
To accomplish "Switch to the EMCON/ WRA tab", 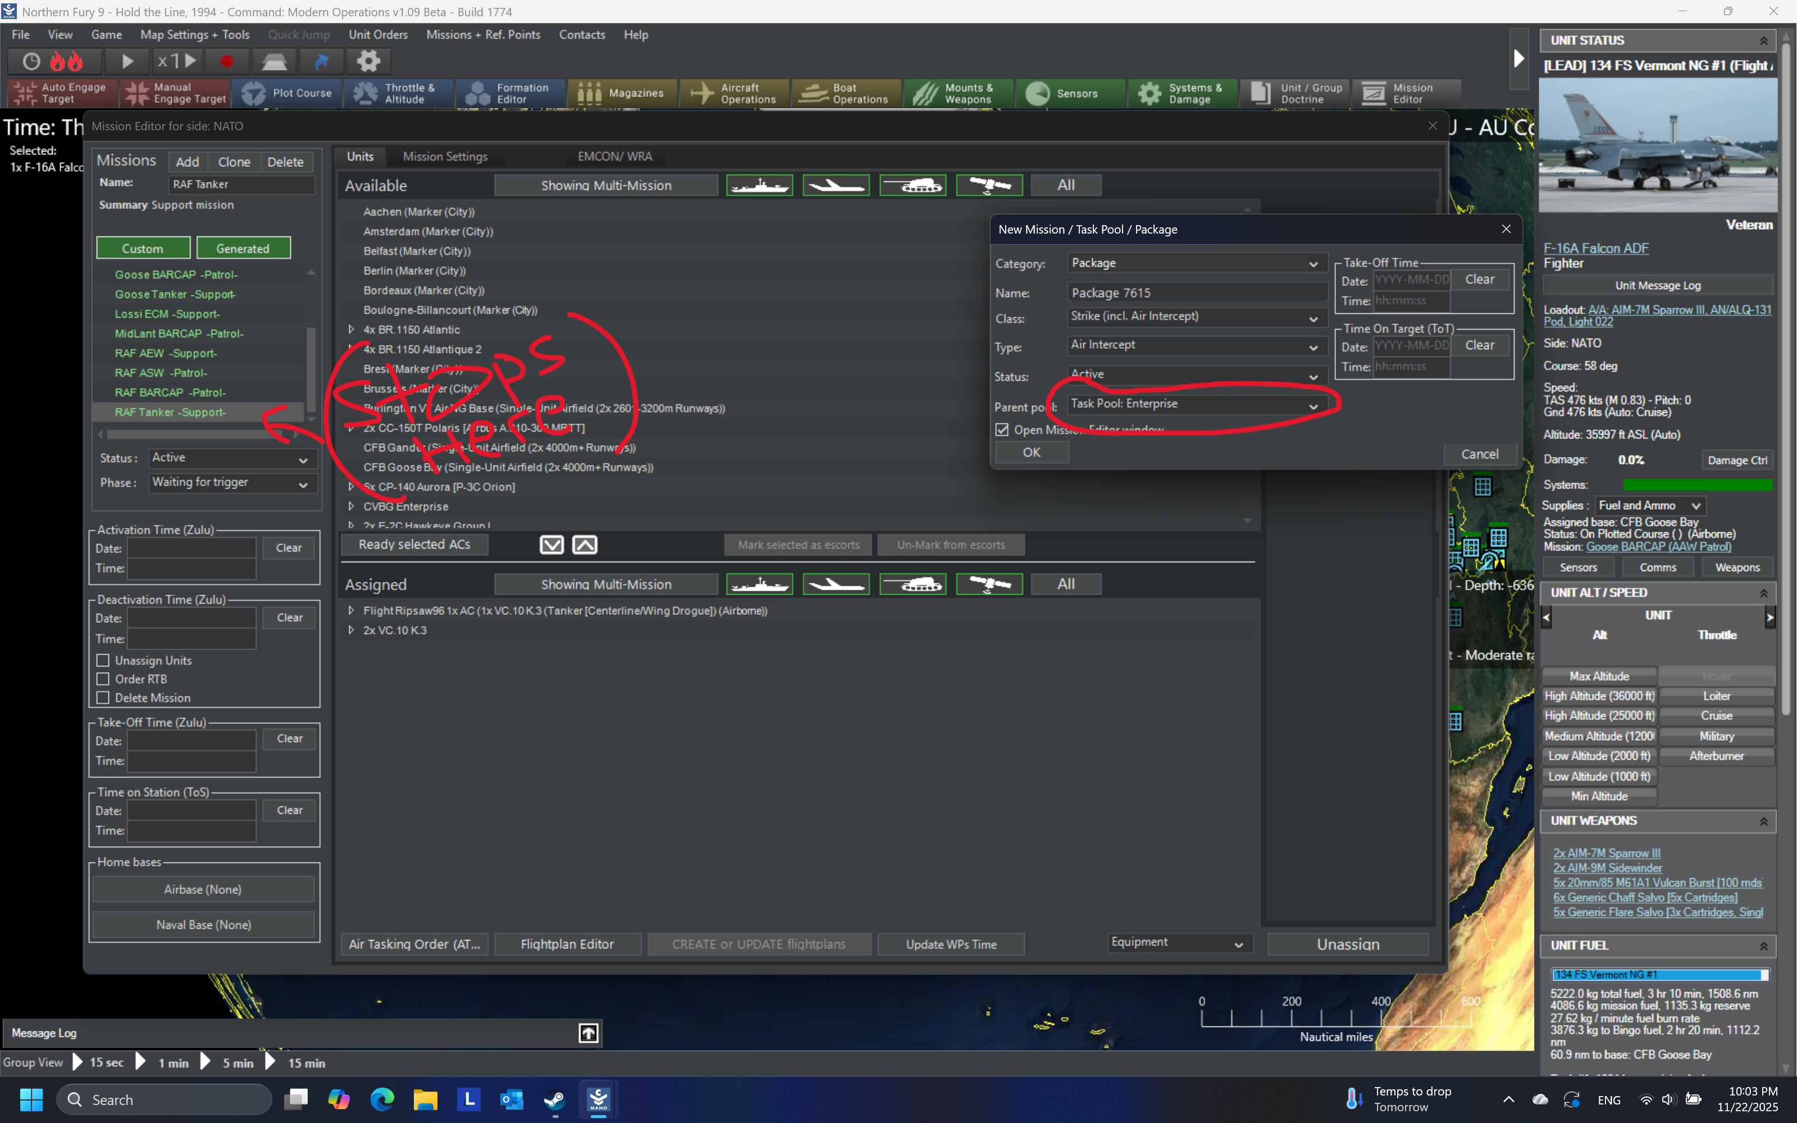I will click(x=615, y=156).
